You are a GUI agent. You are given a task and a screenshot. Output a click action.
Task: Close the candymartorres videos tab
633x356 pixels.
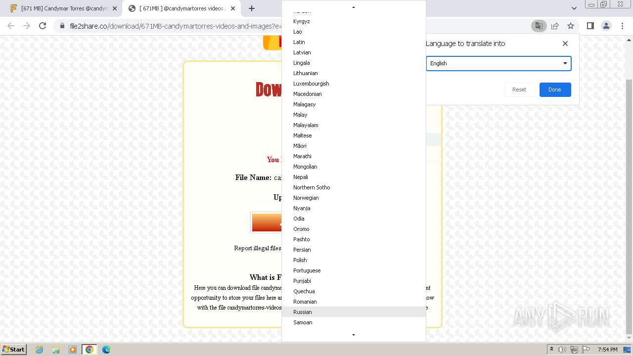233,8
